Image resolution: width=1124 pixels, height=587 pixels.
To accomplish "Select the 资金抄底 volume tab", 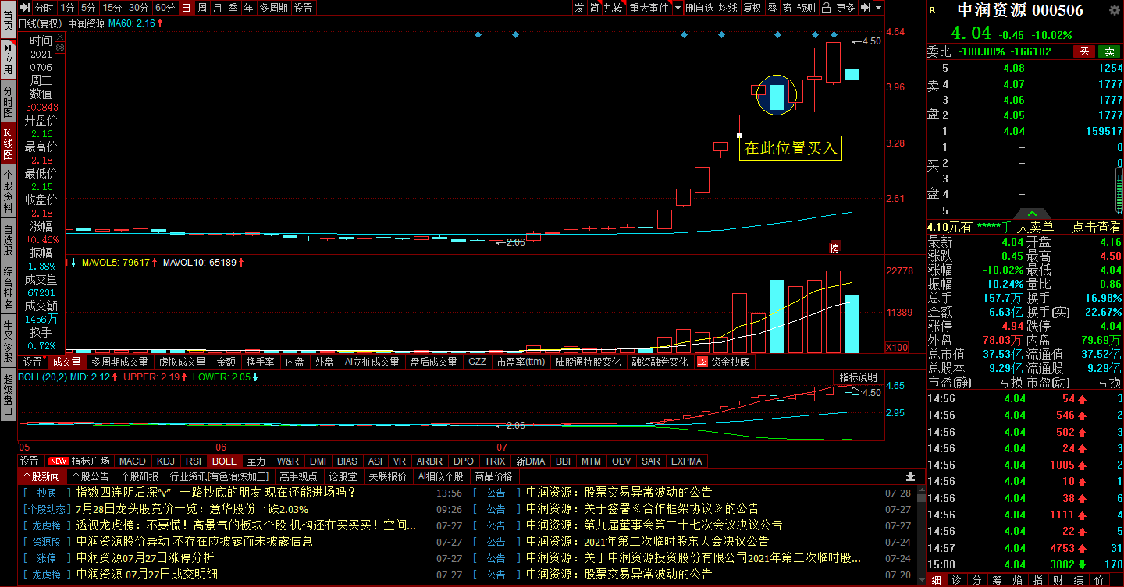I will [x=723, y=362].
